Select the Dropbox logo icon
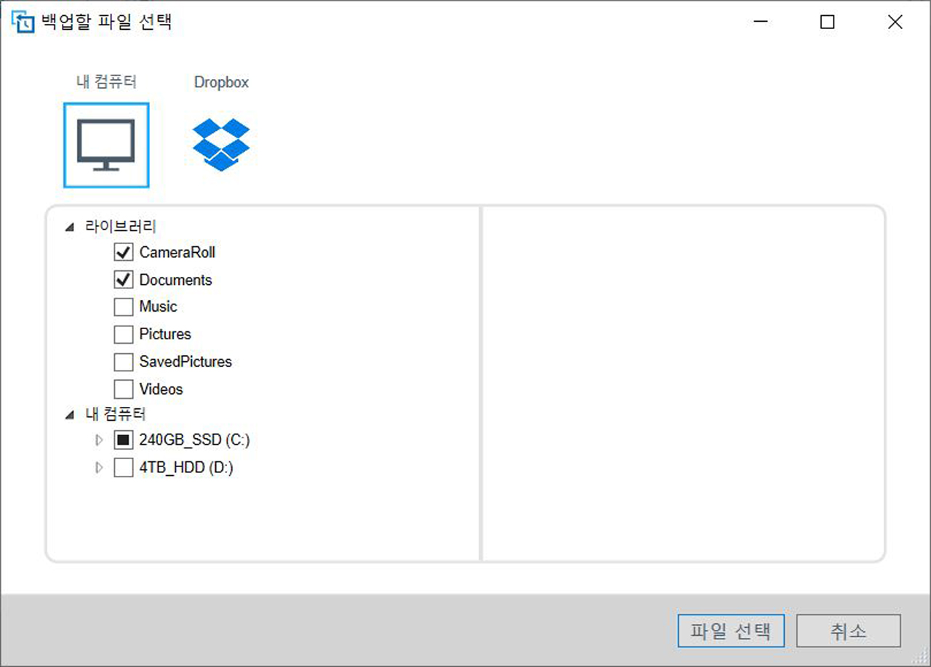The height and width of the screenshot is (667, 931). click(x=221, y=145)
